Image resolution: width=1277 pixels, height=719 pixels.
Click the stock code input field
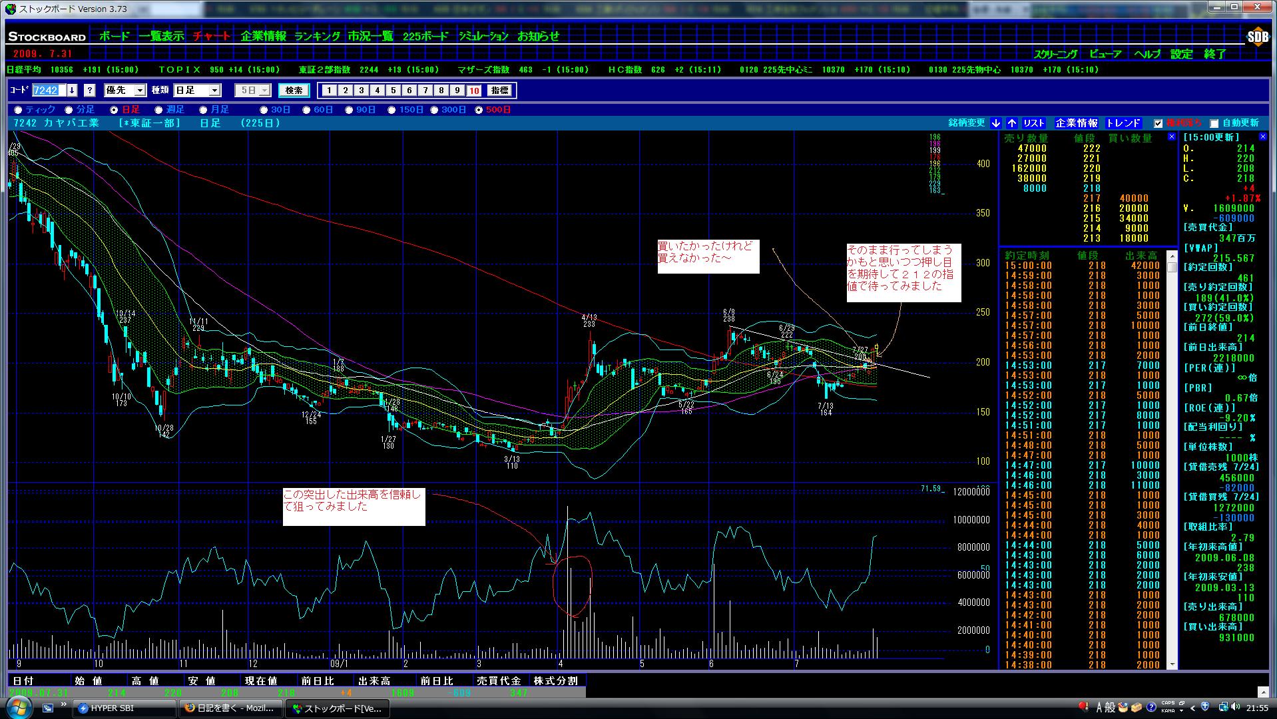(49, 91)
